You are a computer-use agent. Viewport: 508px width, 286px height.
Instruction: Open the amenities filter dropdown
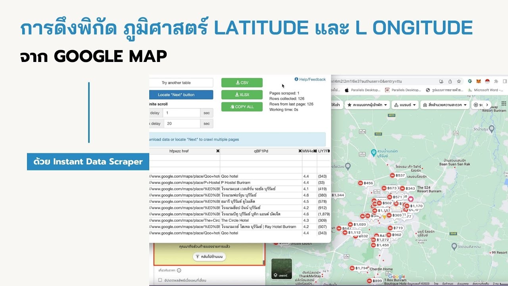coord(445,105)
